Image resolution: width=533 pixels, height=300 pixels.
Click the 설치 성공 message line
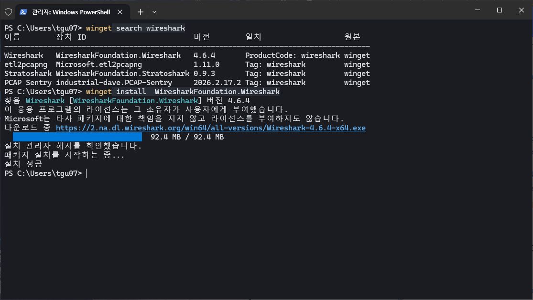click(23, 164)
